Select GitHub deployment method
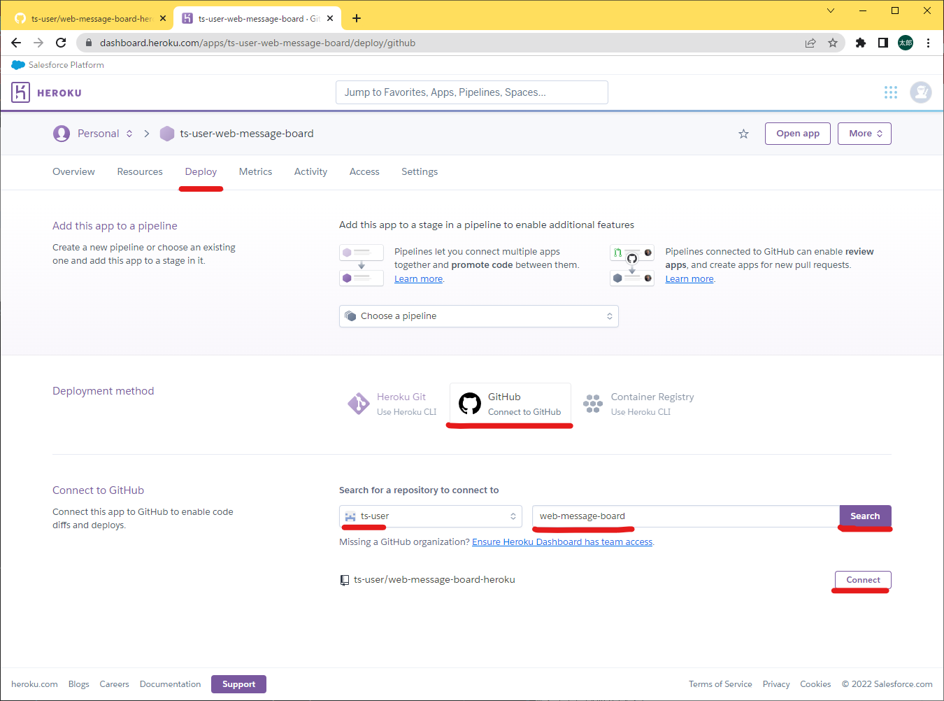This screenshot has height=701, width=944. [510, 404]
